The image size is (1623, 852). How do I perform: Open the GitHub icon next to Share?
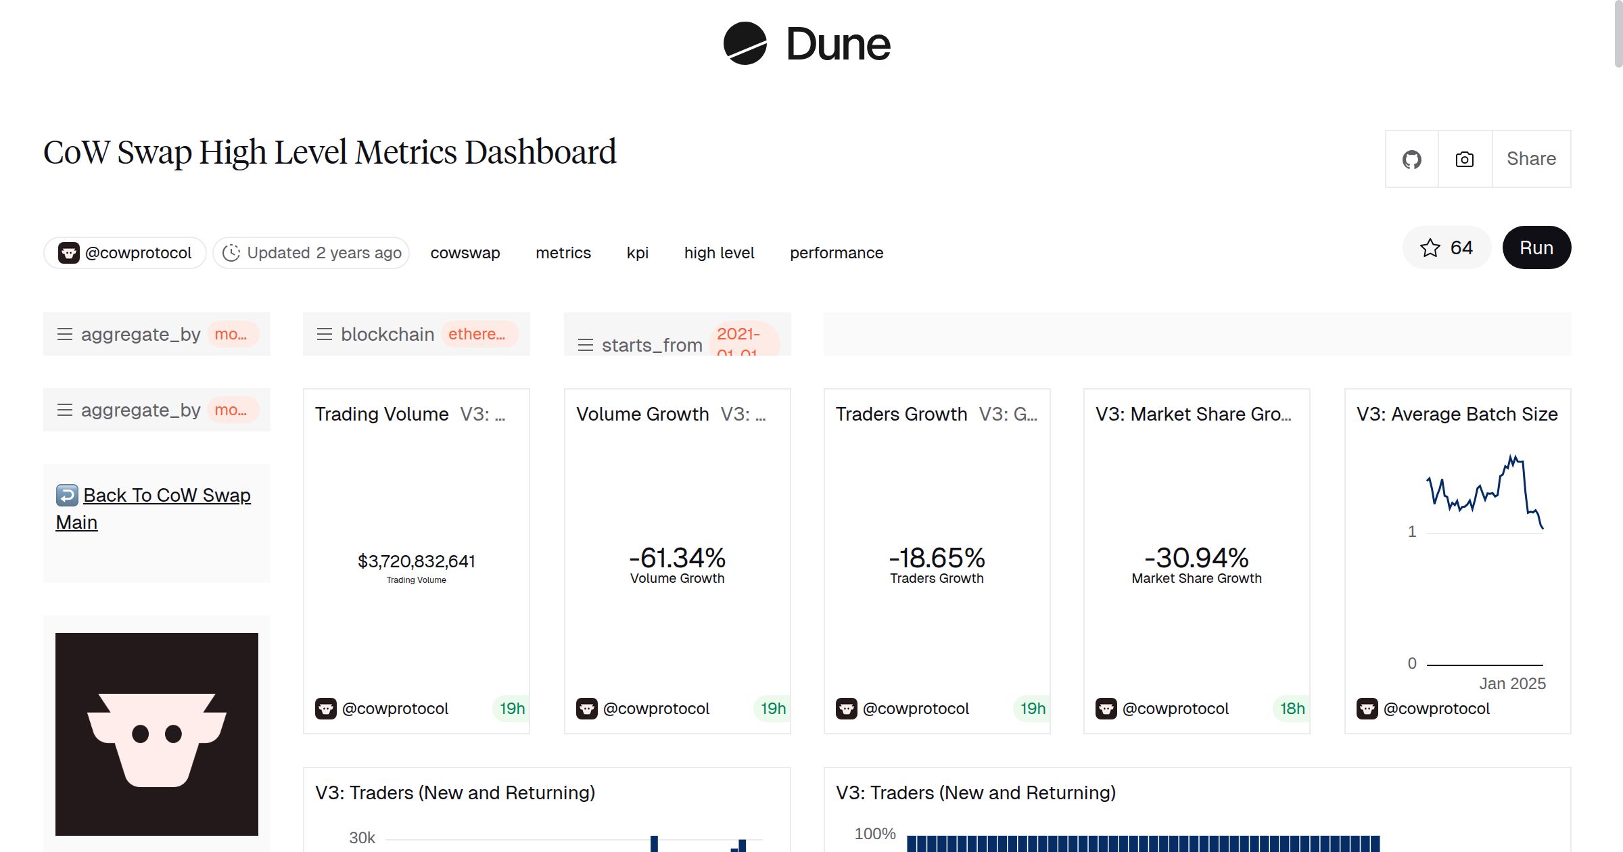point(1411,158)
